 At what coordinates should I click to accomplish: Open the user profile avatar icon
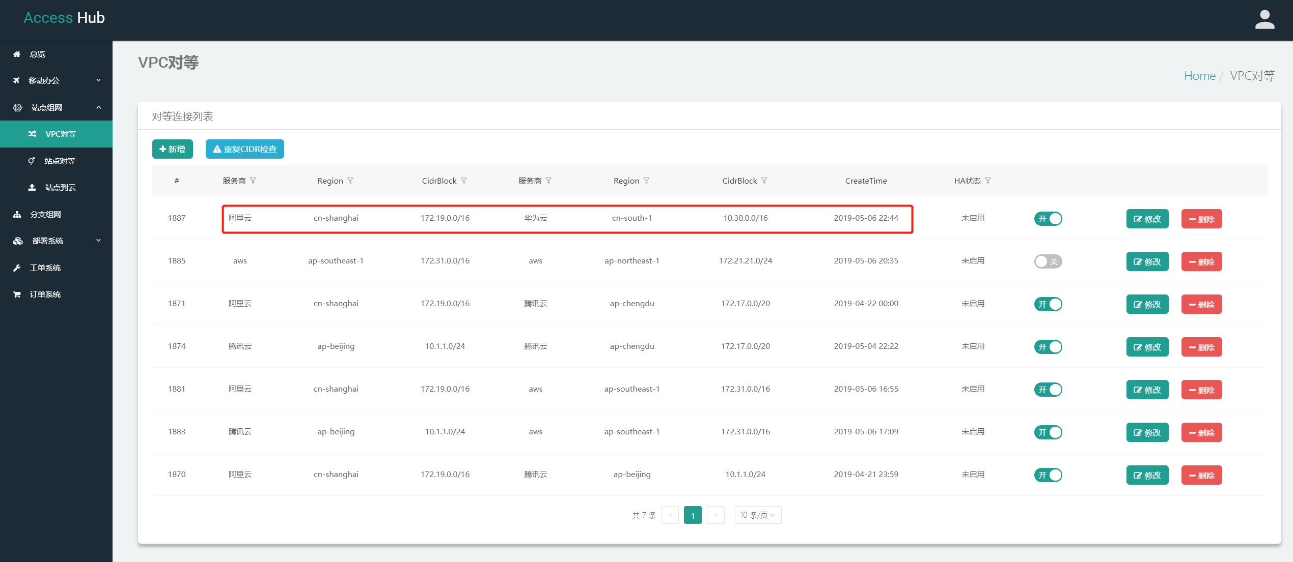[1264, 20]
